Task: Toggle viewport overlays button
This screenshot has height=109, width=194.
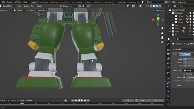Action: point(140,6)
